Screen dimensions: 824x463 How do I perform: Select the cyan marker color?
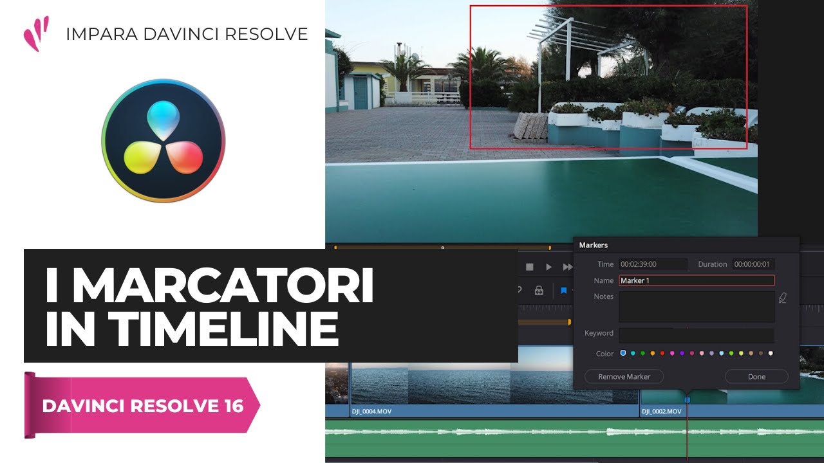click(x=633, y=353)
